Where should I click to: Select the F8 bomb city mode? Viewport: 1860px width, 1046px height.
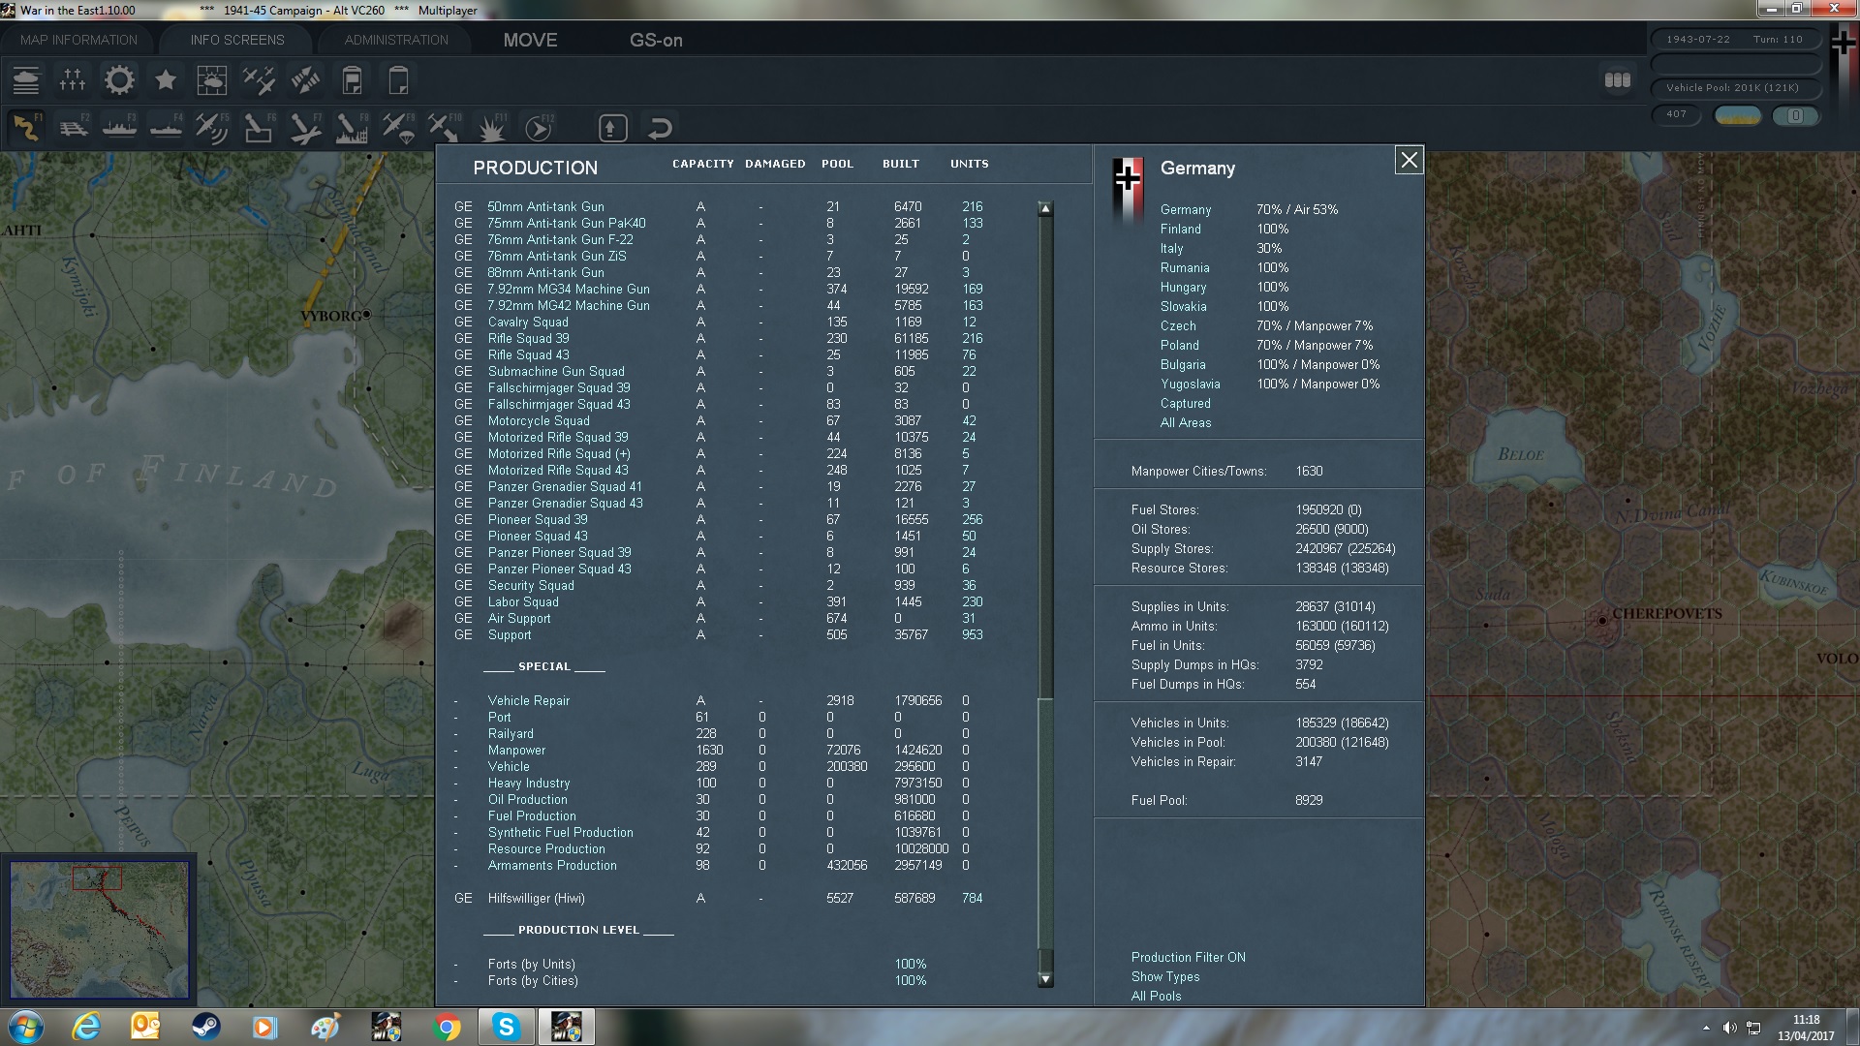(x=352, y=128)
